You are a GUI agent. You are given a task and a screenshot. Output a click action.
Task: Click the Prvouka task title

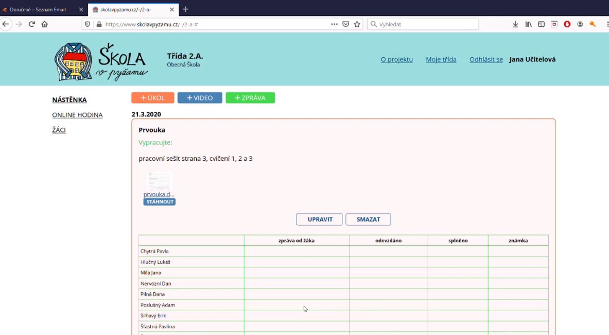(152, 130)
